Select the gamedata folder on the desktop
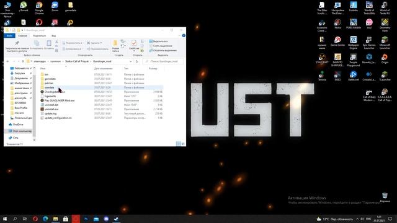 tap(70, 7)
